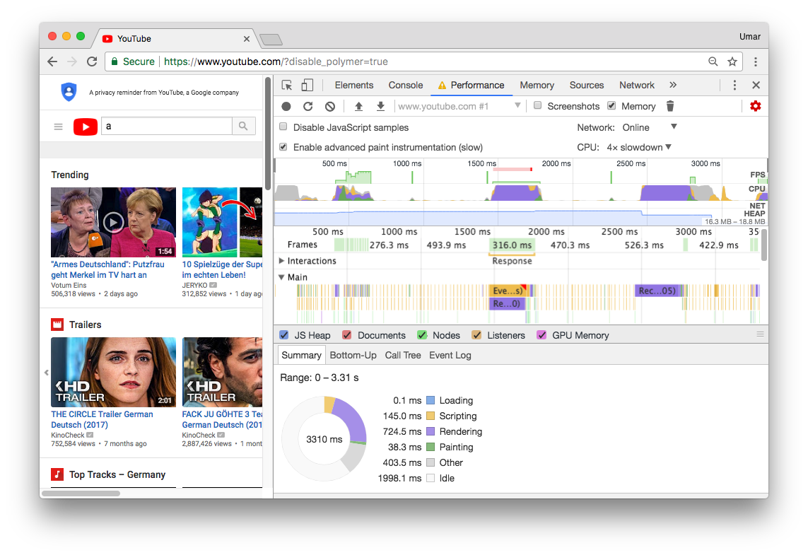Show more DevTools tabs chevron
The image size is (808, 555).
[673, 85]
